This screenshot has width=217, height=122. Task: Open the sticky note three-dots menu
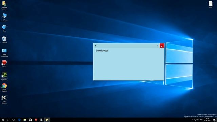[158, 46]
